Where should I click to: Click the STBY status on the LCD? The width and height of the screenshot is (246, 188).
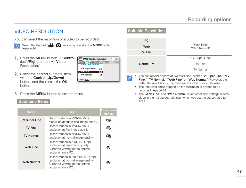tap(86, 59)
